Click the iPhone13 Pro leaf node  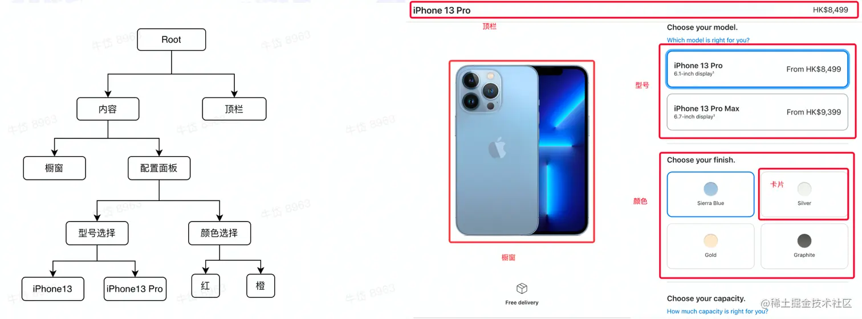(135, 289)
